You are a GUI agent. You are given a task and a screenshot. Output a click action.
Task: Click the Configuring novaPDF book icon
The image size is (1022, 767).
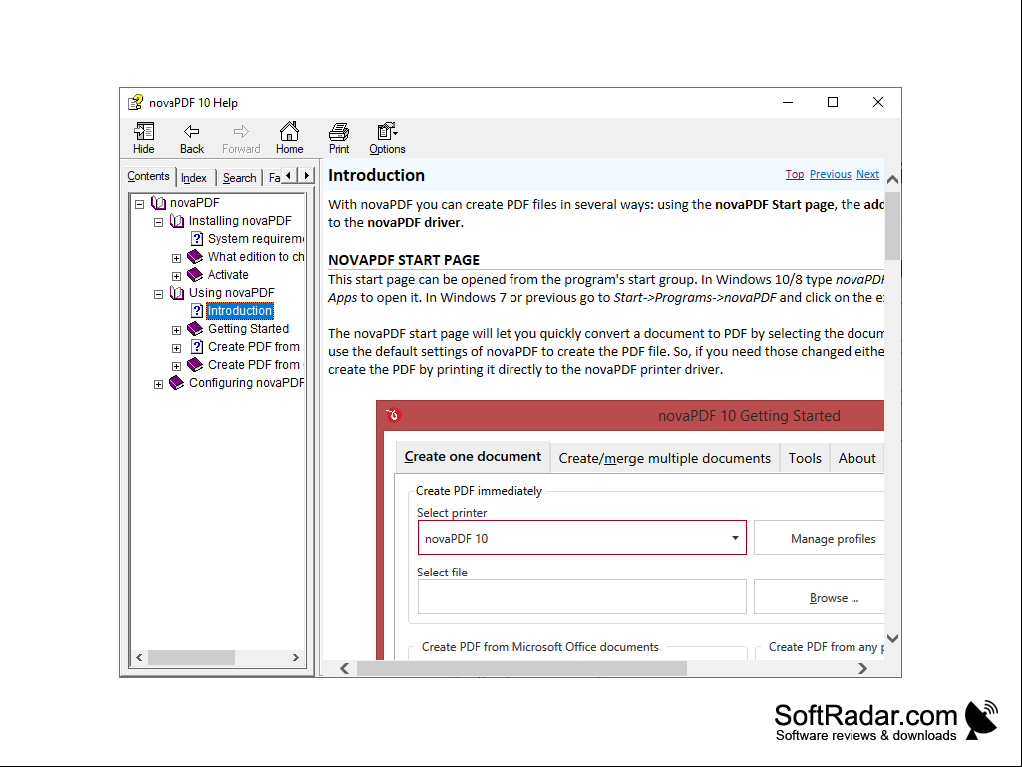[176, 383]
